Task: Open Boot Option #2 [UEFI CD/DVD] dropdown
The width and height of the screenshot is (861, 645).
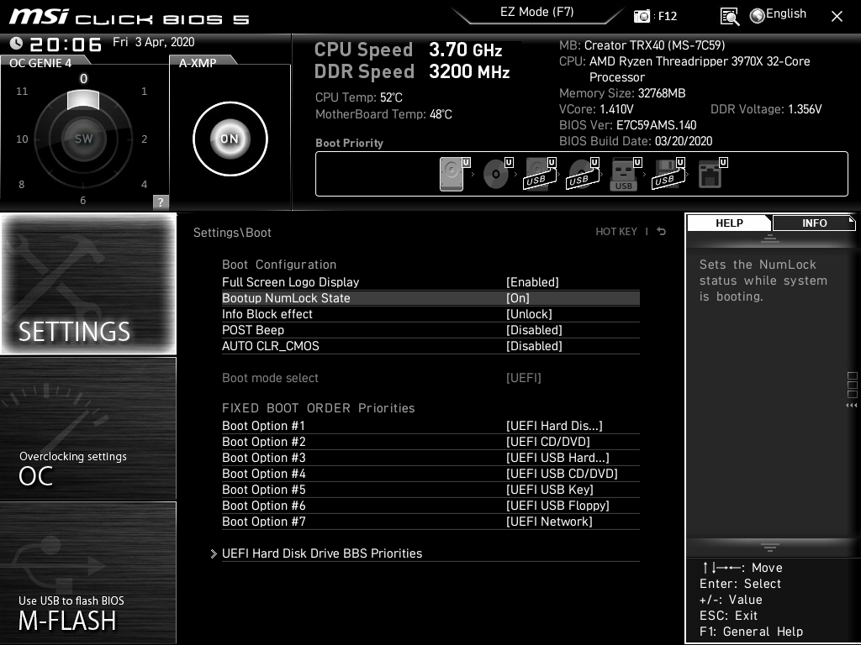Action: click(x=548, y=442)
